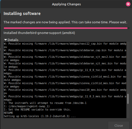132x129 pixels.
Task: Click 'Set the RESUME variable to override' line
Action: 37,109
